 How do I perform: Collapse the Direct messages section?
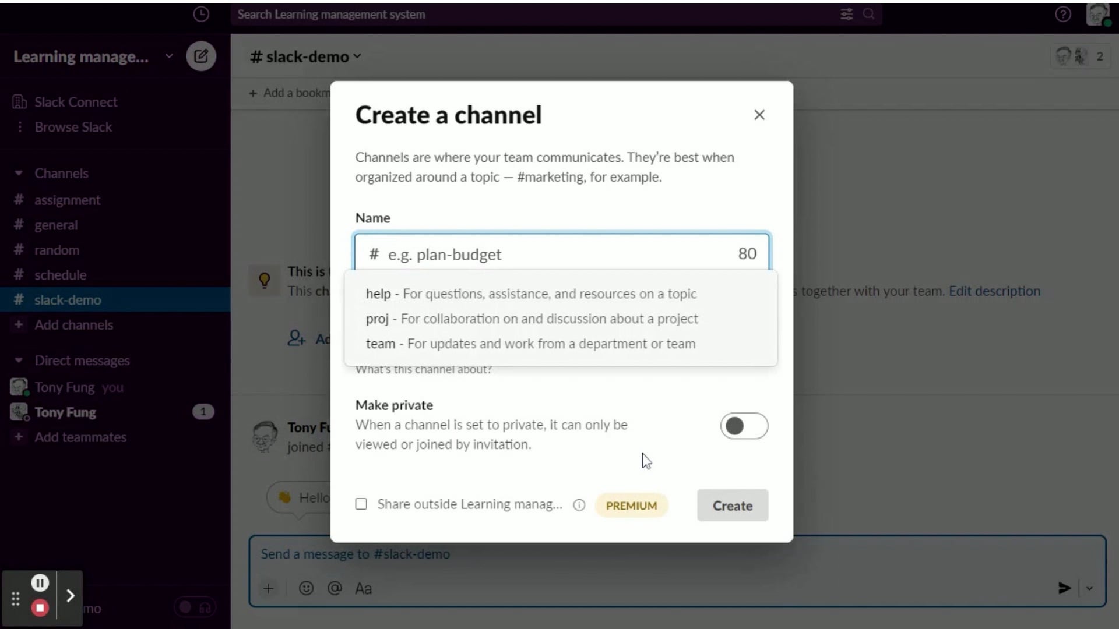(19, 361)
